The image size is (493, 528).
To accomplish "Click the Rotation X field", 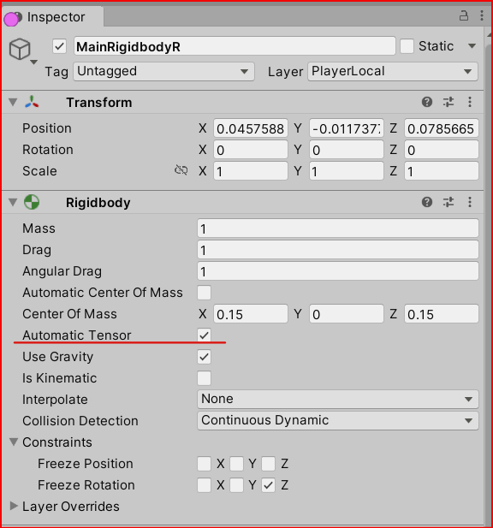I will point(251,150).
